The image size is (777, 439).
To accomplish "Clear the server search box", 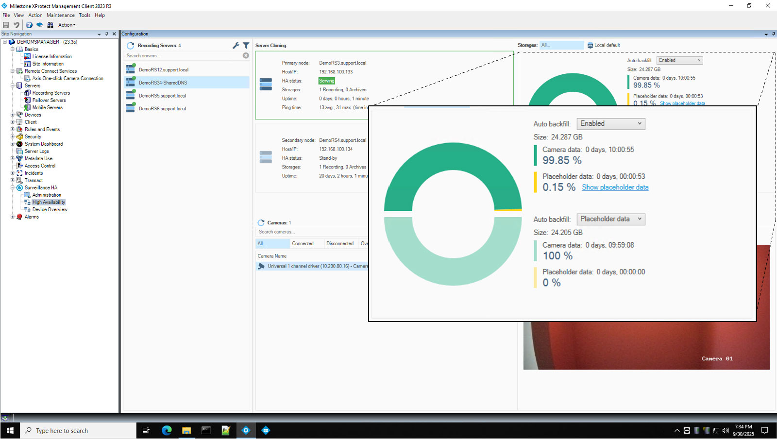I will (246, 55).
